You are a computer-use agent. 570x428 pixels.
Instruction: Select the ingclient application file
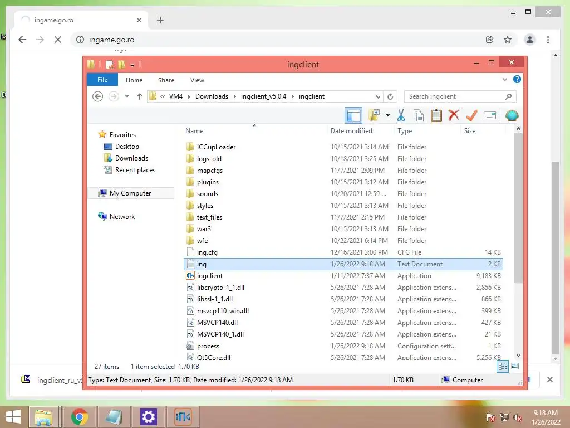pos(343,275)
